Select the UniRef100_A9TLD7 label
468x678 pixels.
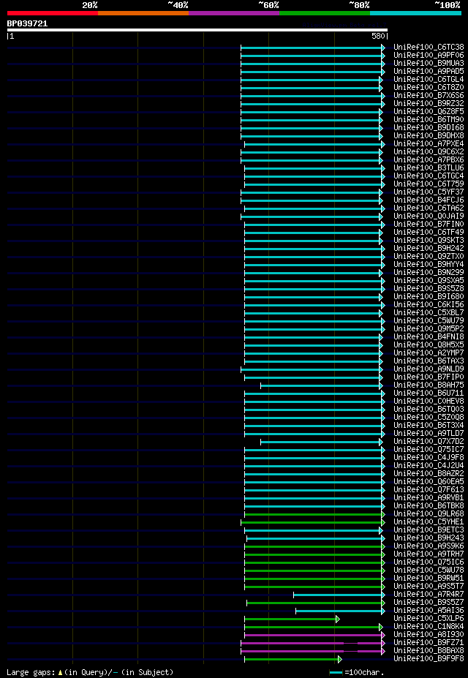(x=429, y=434)
